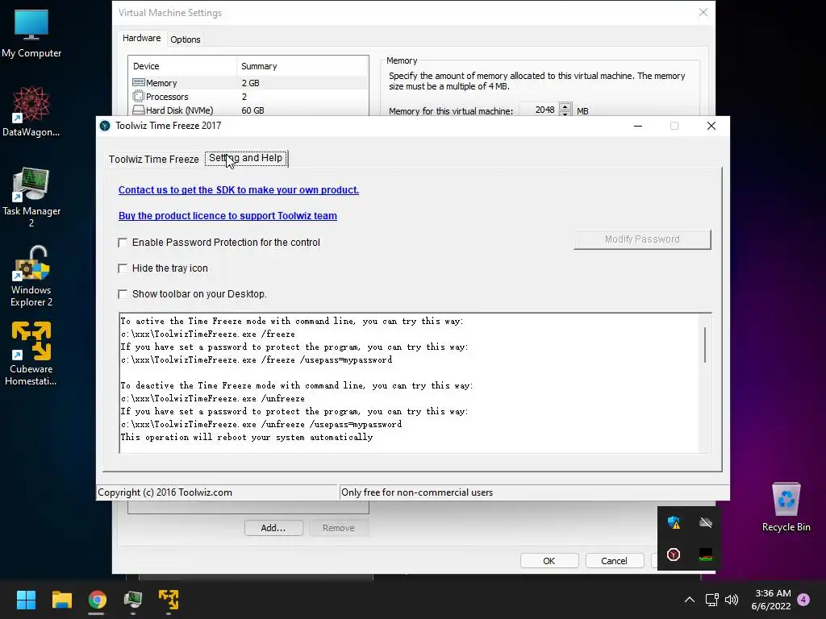Select the Hard Disk (NVMe) row icon
The image size is (826, 619).
(139, 110)
